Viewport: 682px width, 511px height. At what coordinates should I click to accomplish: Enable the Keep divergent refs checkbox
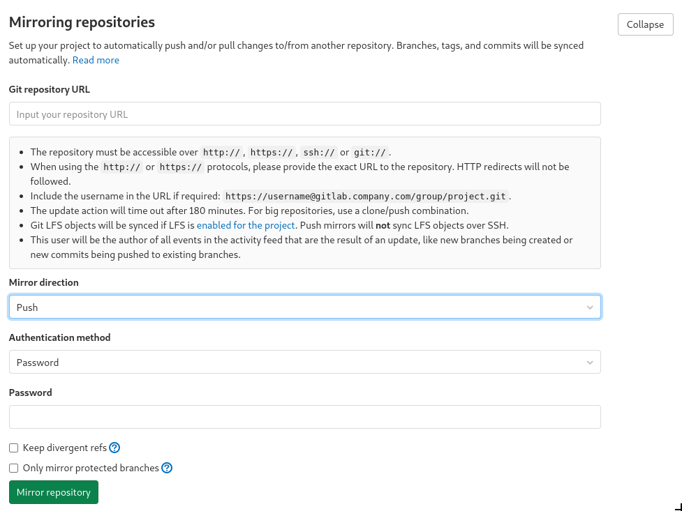13,448
